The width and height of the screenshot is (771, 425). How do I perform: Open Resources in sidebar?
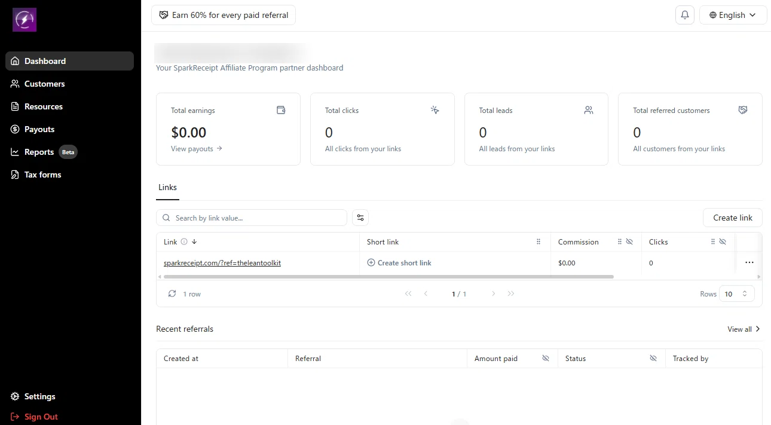click(x=70, y=106)
